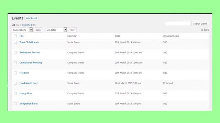
Task: Click Social Events in Book Club Brunch row
Action: 74,42
